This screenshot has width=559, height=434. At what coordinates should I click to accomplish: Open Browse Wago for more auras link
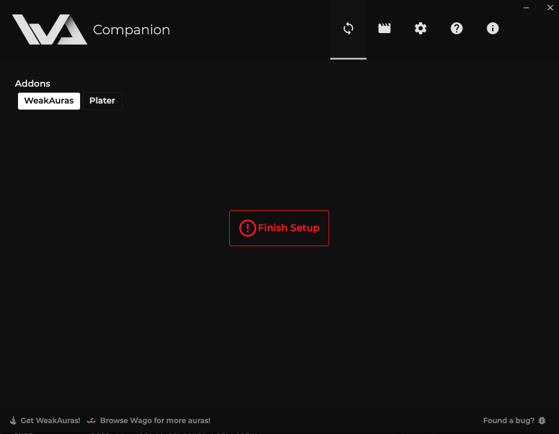pos(155,421)
